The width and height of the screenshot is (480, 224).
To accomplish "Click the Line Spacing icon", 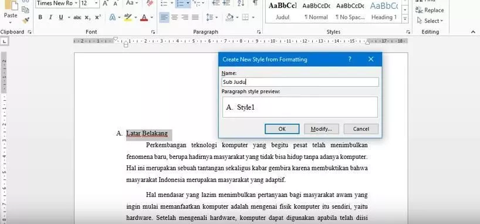I will point(209,18).
